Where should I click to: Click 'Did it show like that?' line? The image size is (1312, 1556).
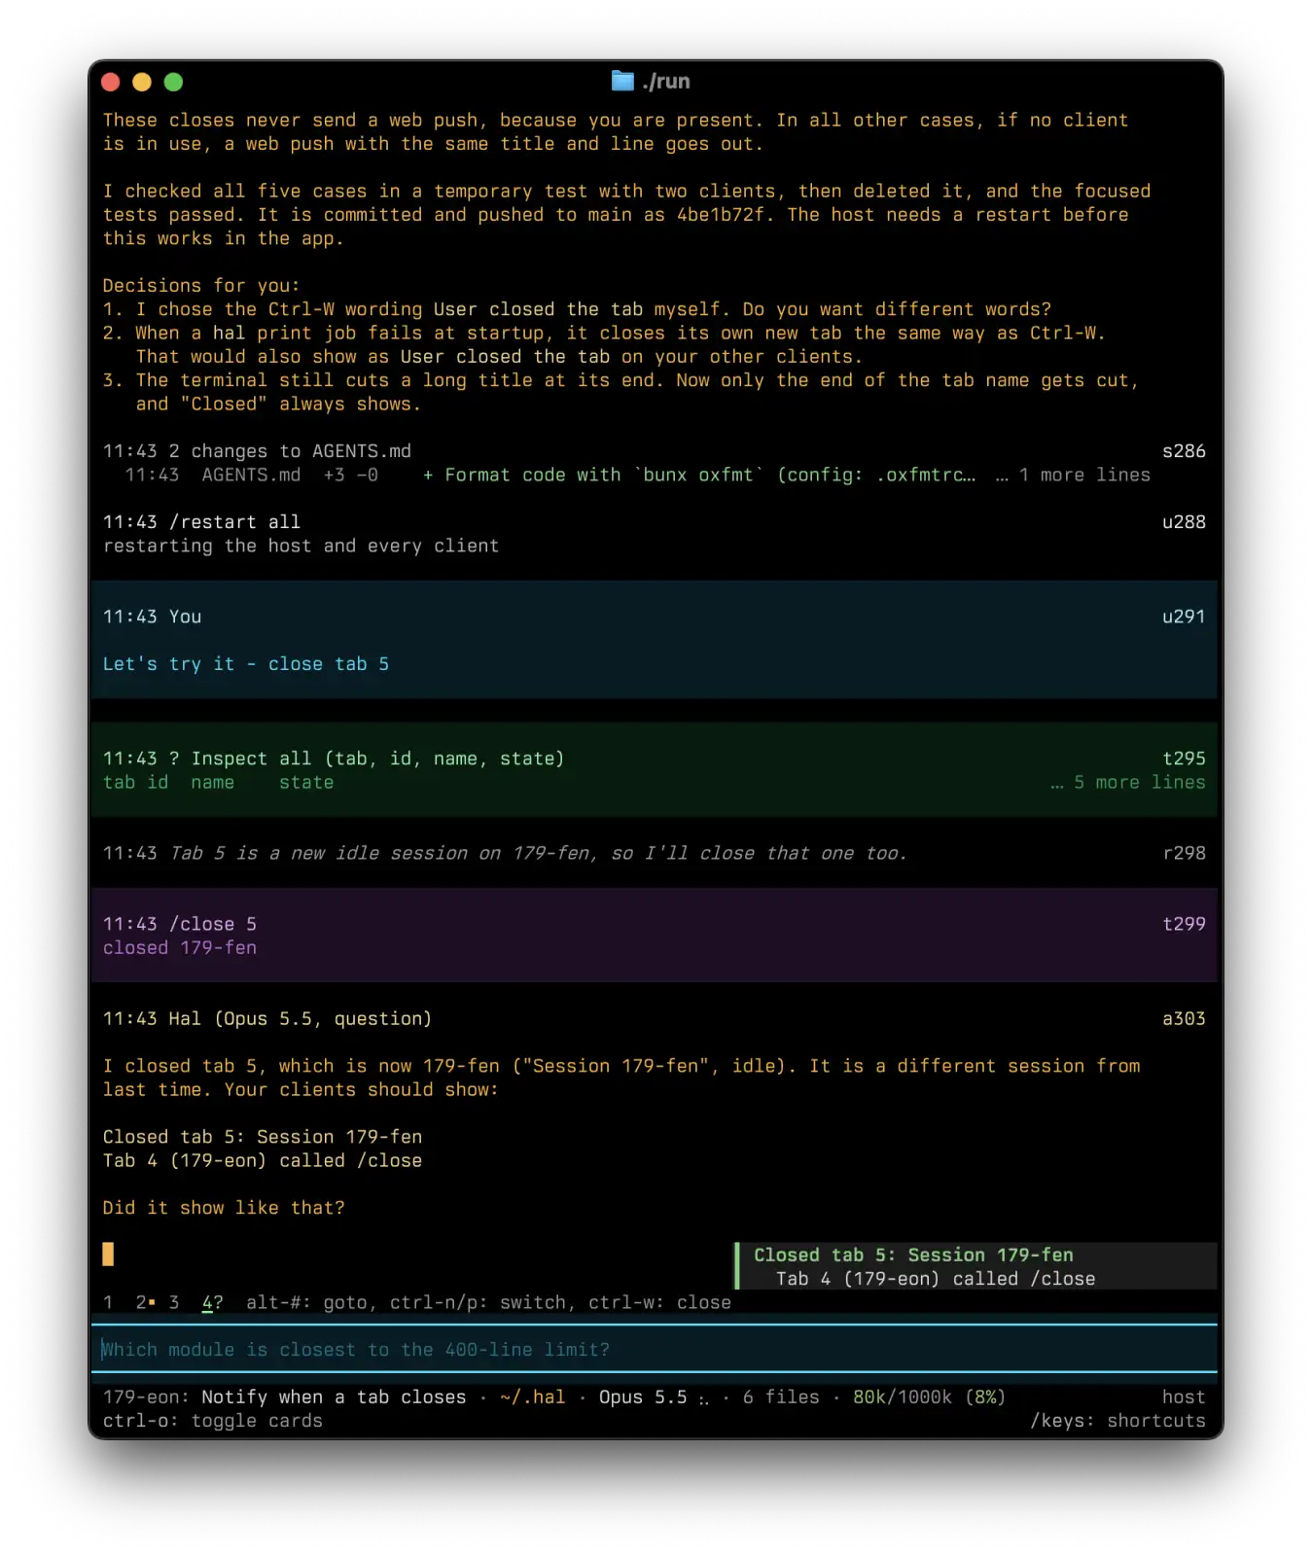[224, 1207]
